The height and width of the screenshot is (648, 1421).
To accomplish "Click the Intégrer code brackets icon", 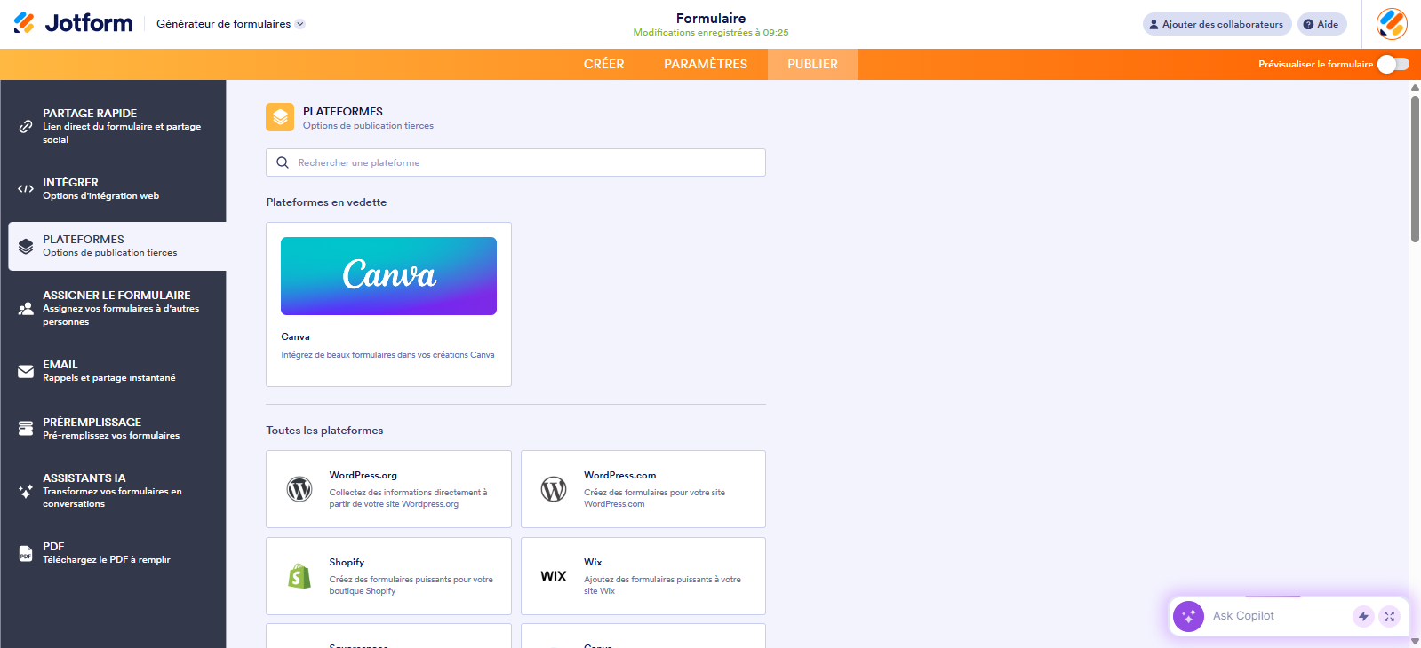I will point(26,188).
